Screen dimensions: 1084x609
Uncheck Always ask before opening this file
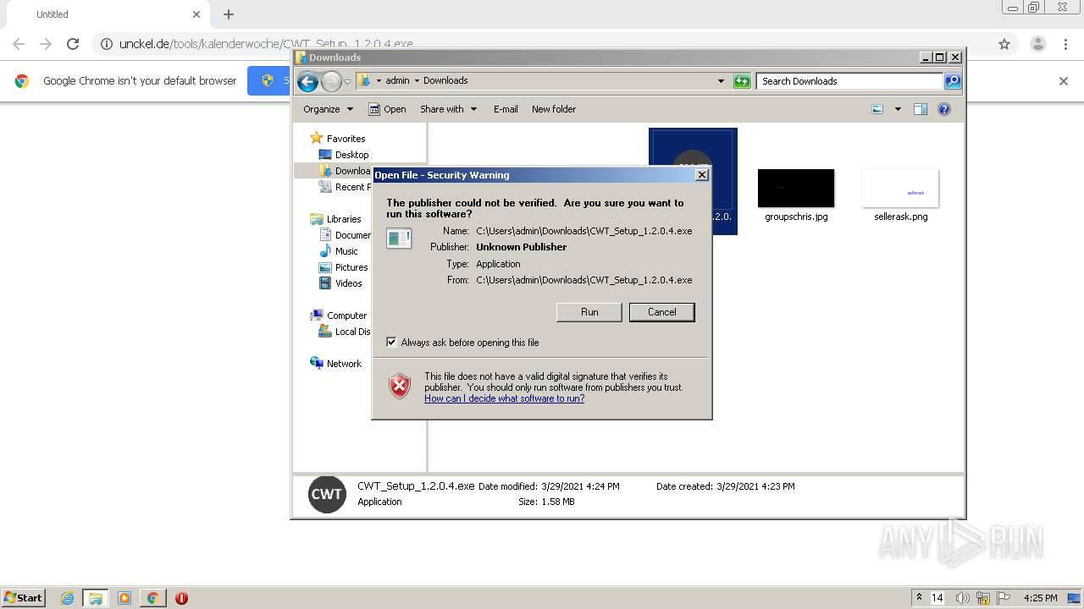(x=391, y=343)
